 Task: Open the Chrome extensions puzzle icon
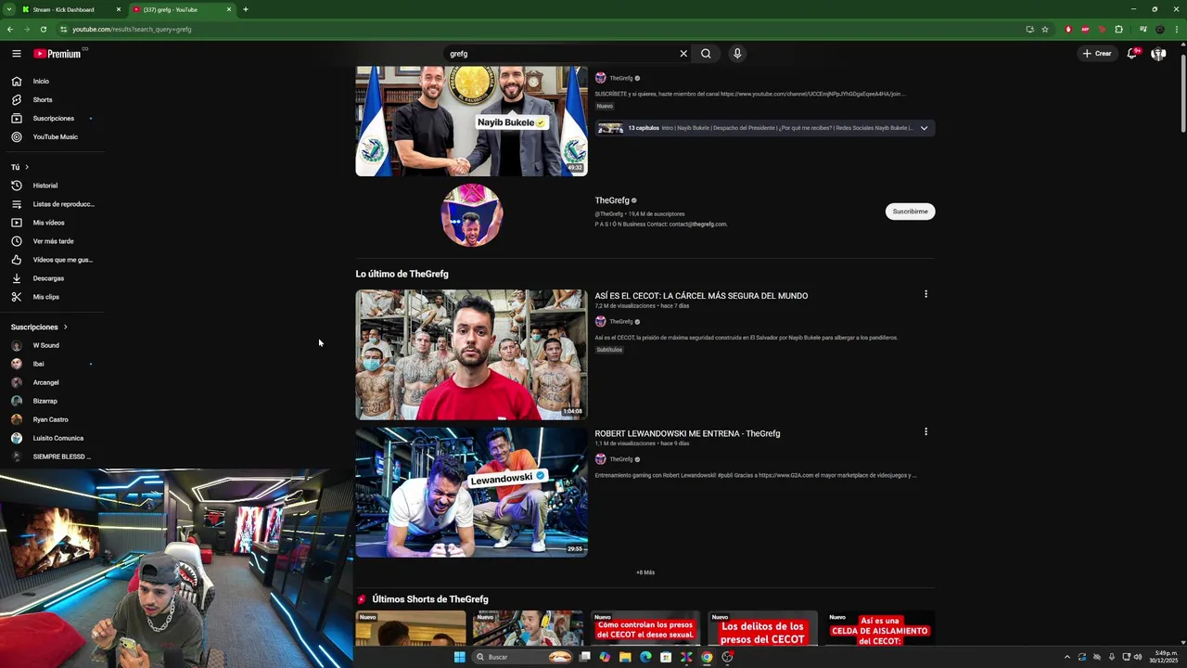pyautogui.click(x=1118, y=29)
